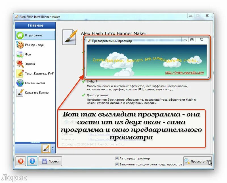Go to Ссылки на сайт section
The image size is (227, 183).
point(35,83)
